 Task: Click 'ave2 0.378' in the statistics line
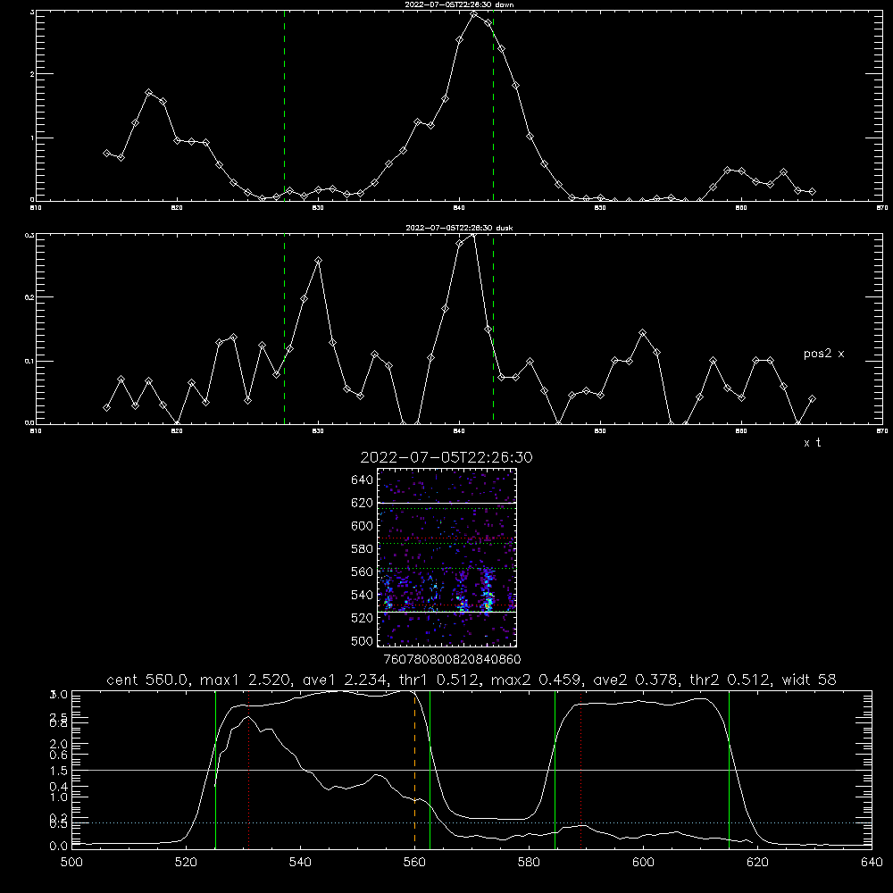[634, 680]
